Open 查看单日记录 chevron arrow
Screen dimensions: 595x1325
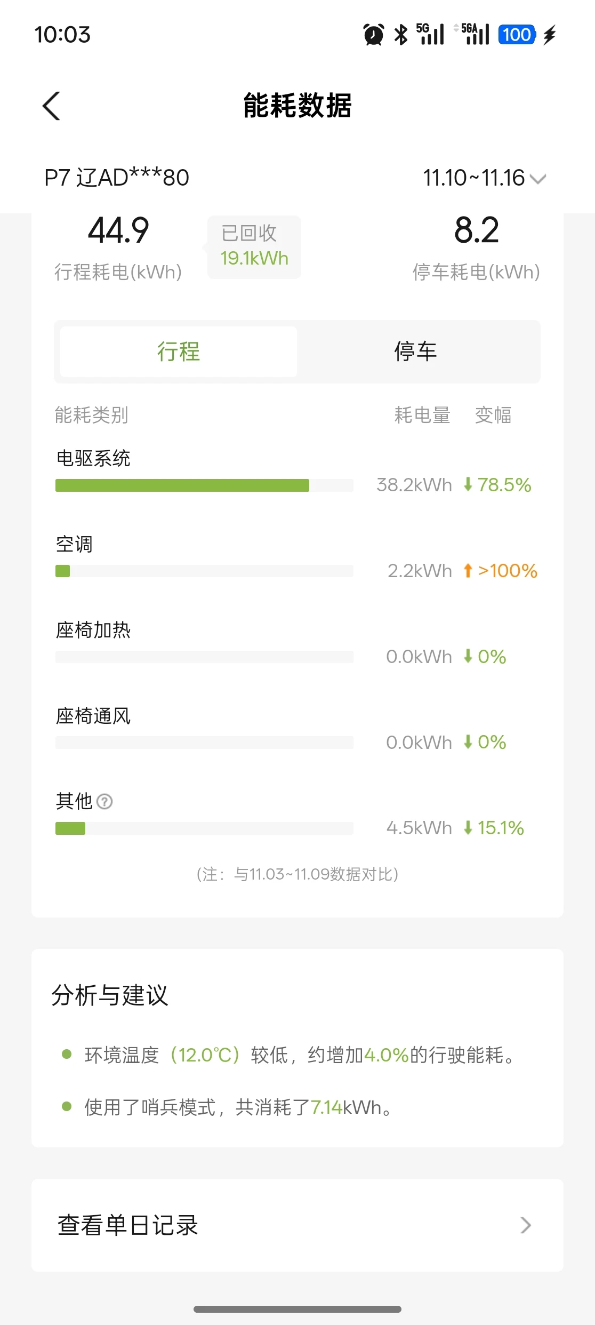(526, 1225)
